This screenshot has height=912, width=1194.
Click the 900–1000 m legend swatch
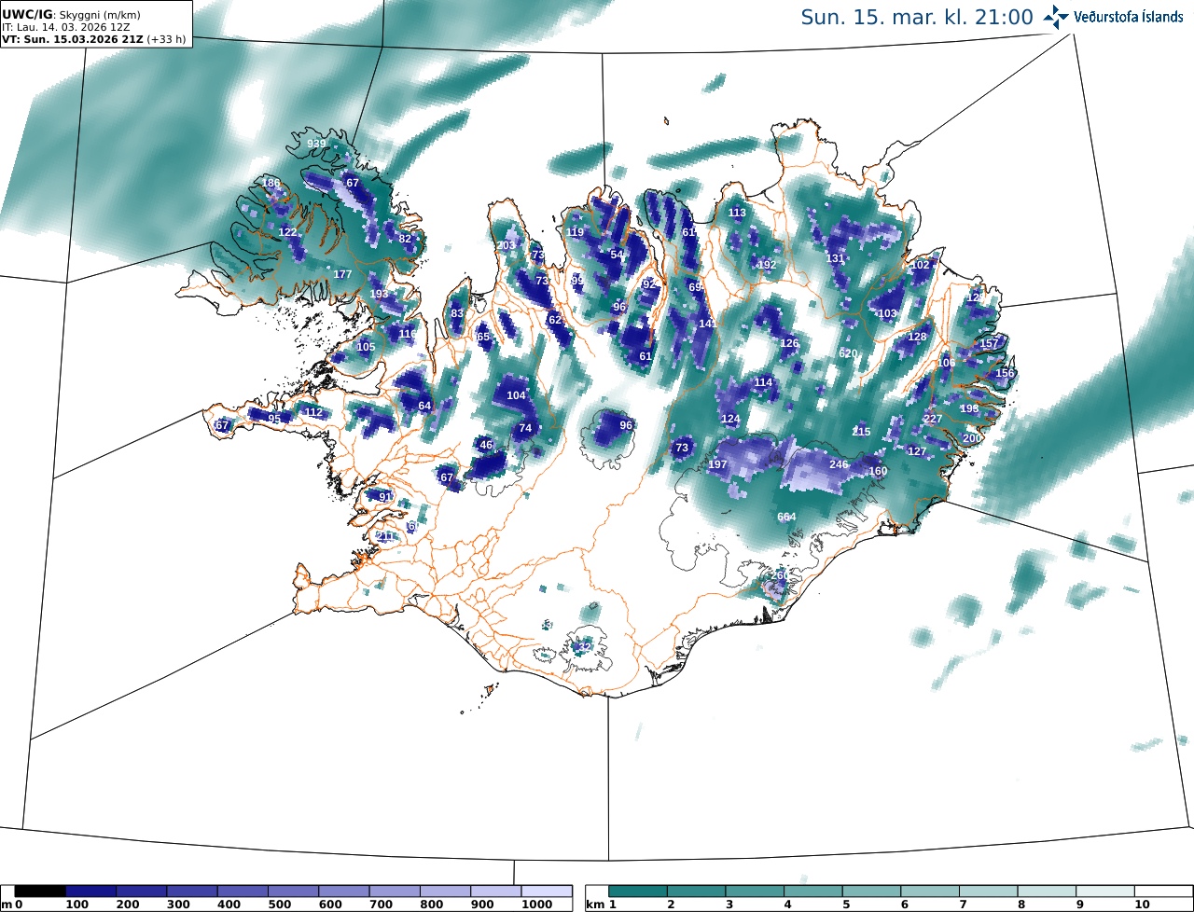[x=495, y=891]
